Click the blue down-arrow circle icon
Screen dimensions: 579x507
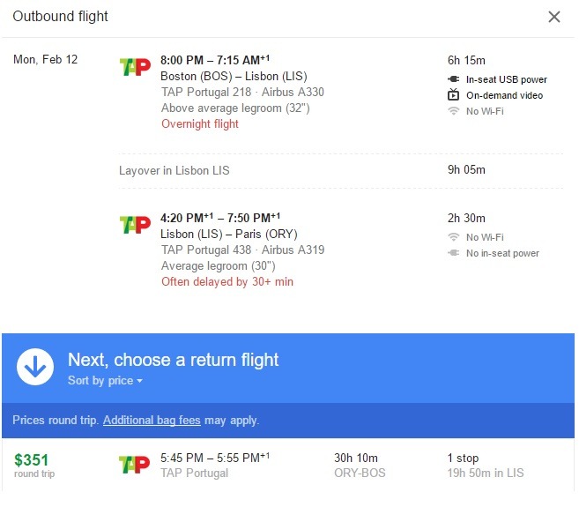click(35, 367)
